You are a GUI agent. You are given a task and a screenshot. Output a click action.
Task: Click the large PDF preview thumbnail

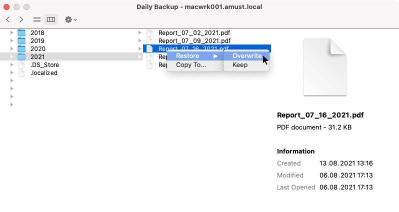(x=324, y=66)
